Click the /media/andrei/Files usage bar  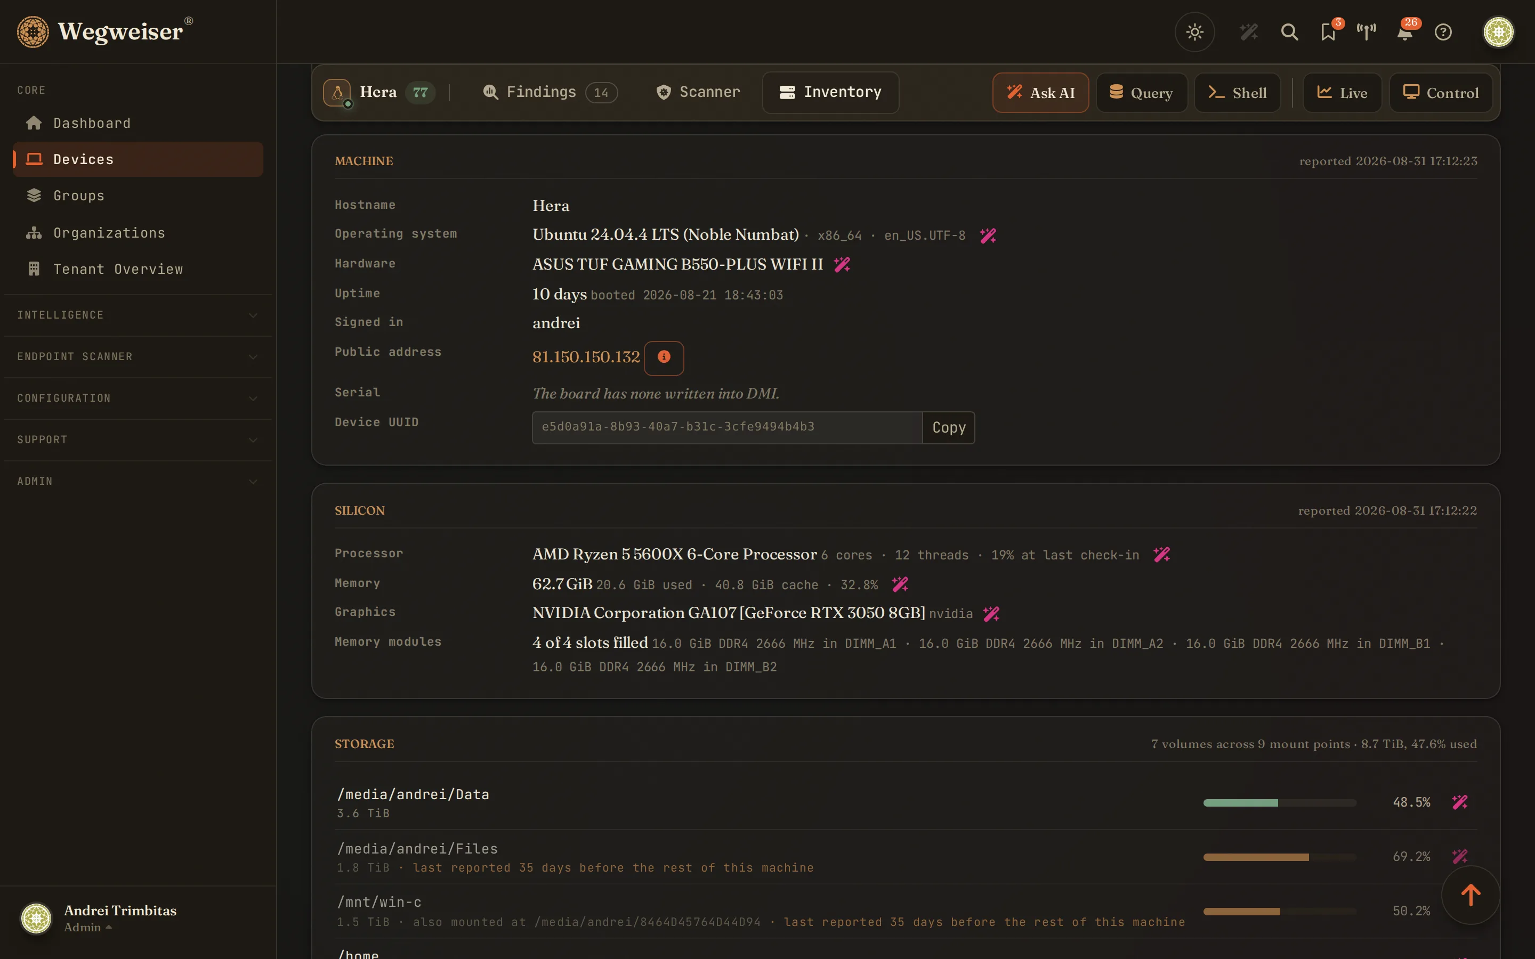(x=1279, y=858)
